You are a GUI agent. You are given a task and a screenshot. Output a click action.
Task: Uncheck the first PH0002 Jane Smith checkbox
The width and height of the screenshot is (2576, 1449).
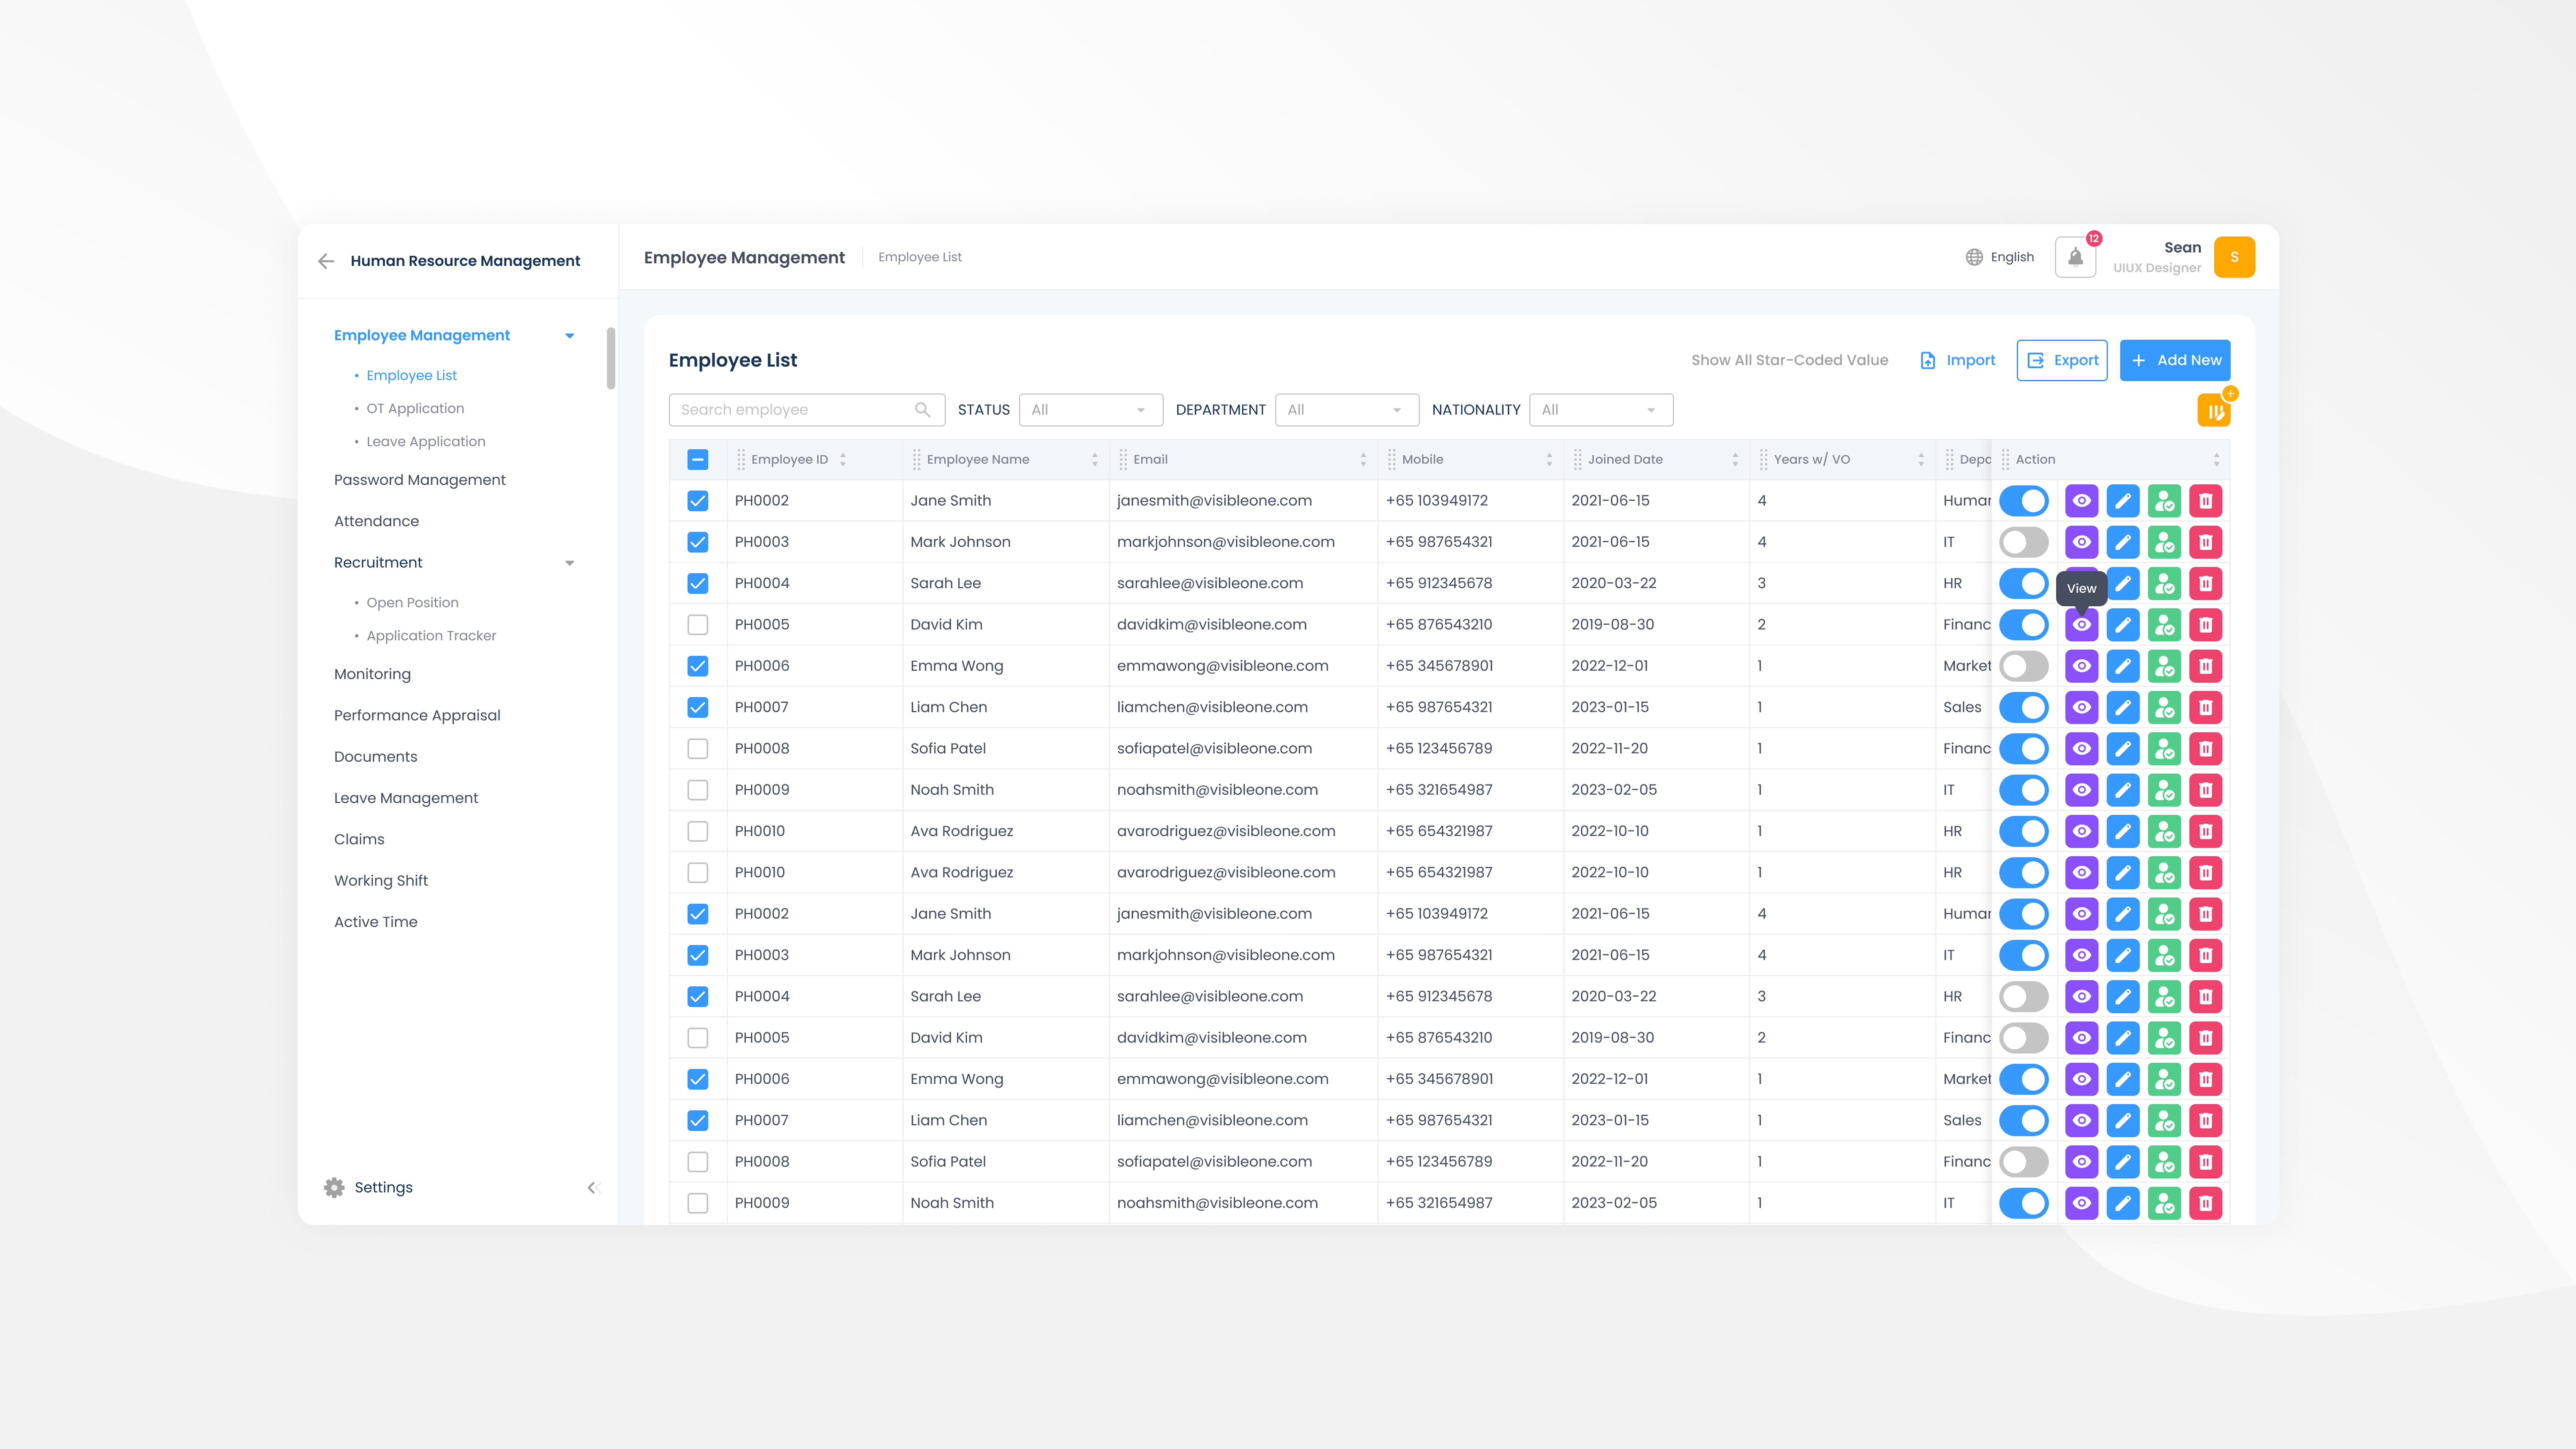[698, 501]
